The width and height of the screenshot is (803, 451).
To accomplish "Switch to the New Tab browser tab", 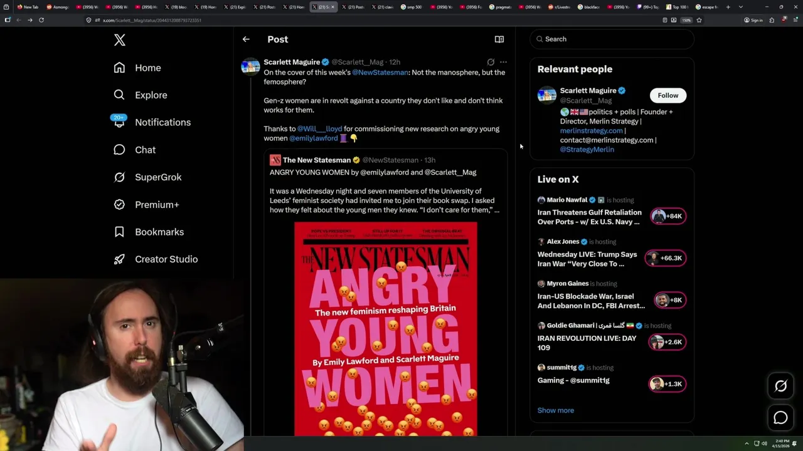I will [28, 7].
